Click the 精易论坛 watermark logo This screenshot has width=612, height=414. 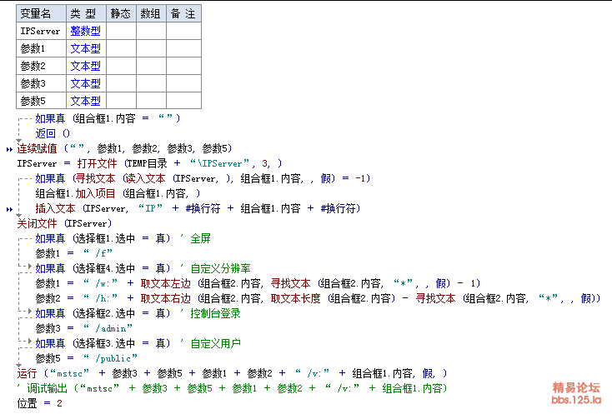point(576,387)
